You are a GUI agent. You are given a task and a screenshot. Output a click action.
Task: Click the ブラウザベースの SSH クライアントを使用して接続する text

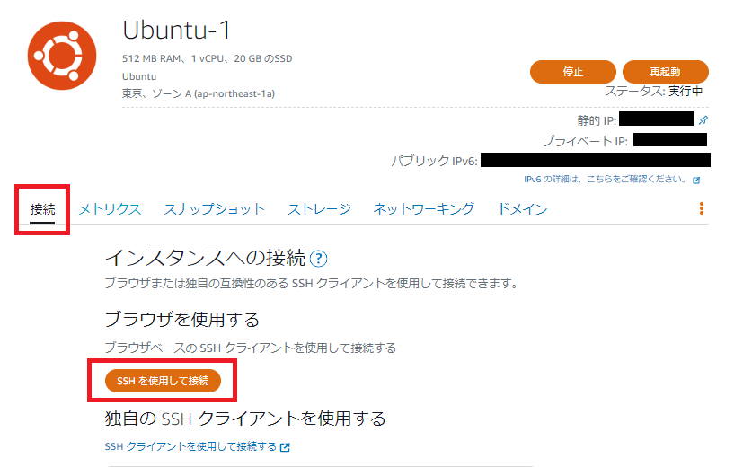[x=251, y=348]
